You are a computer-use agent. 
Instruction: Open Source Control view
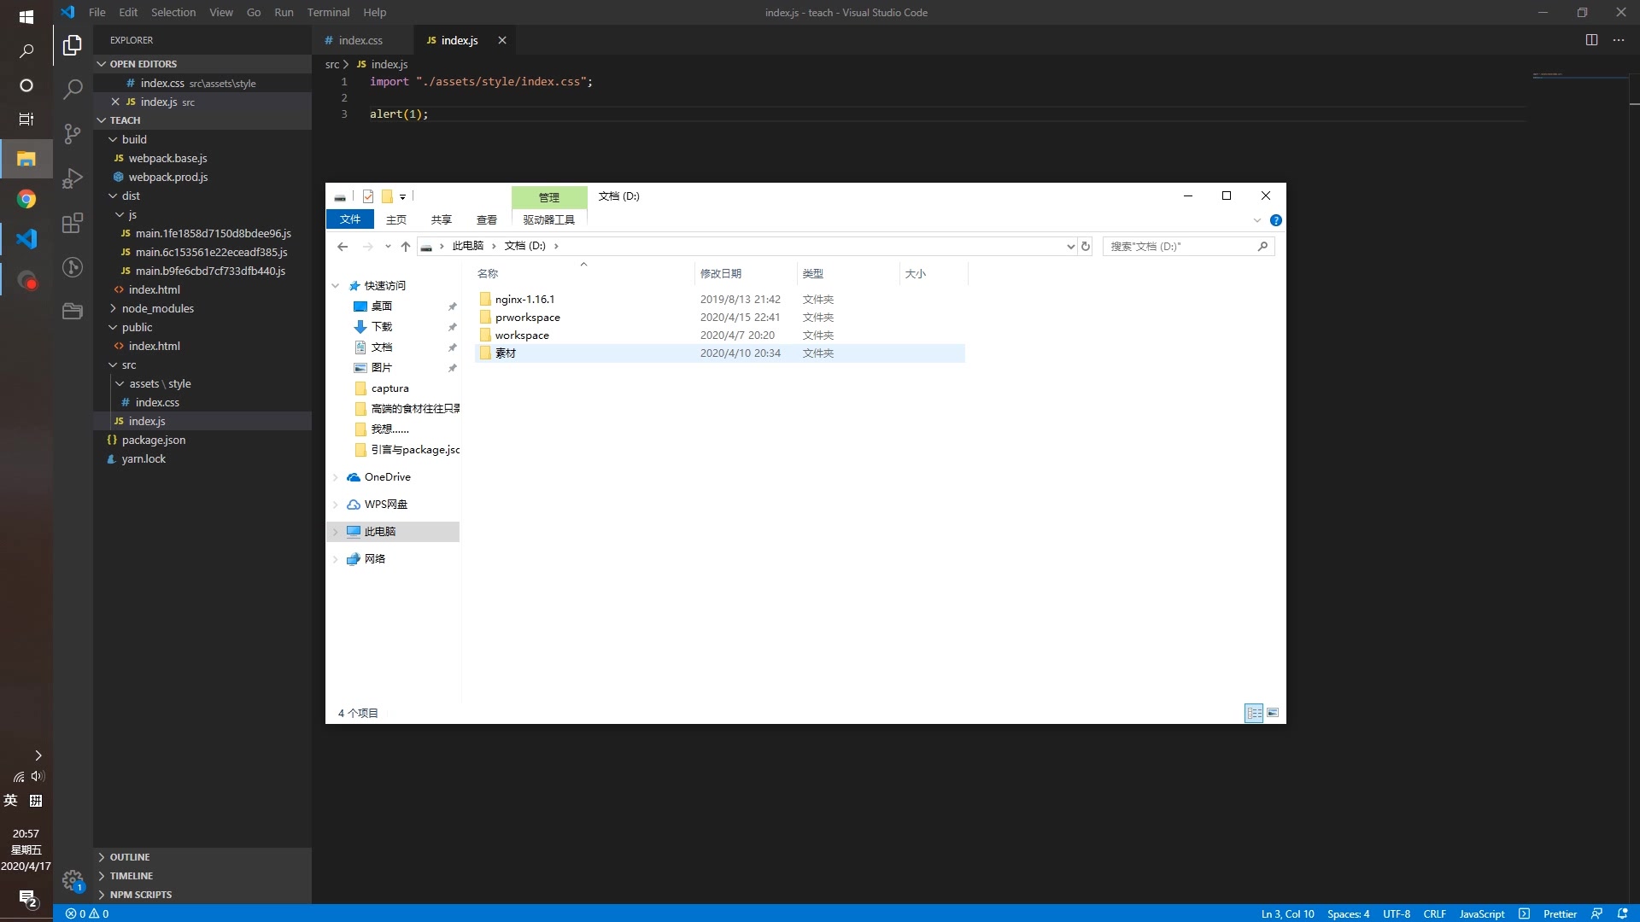point(73,134)
